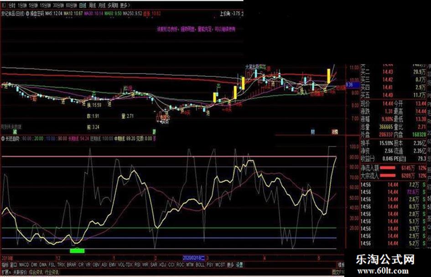Select the 15分钟 period tab

point(45,5)
